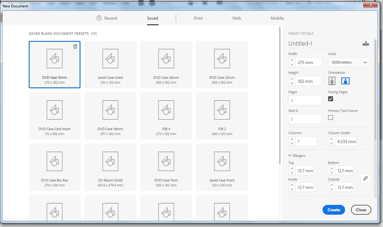Select the DVD Case 22mm preset
The width and height of the screenshot is (383, 227).
222,65
